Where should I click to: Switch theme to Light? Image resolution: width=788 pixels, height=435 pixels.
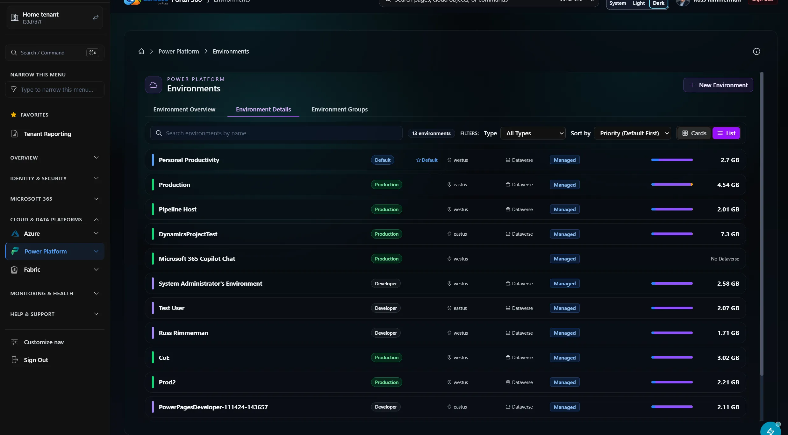click(639, 3)
